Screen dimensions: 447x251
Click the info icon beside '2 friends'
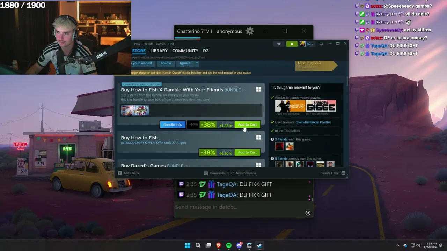tap(272, 139)
